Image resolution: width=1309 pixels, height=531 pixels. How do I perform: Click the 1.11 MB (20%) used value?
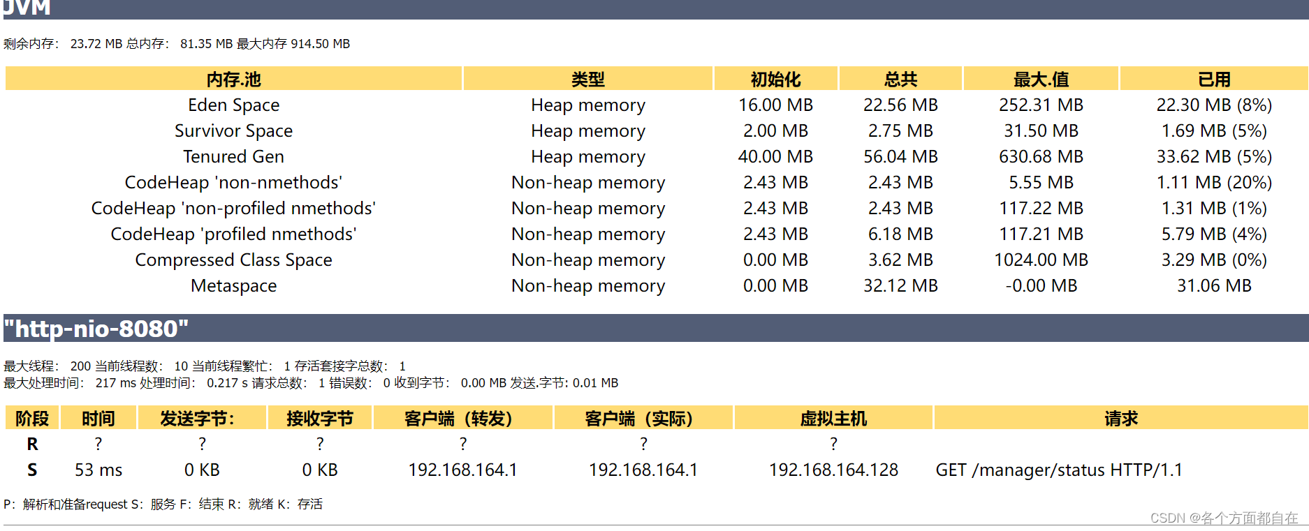point(1214,182)
